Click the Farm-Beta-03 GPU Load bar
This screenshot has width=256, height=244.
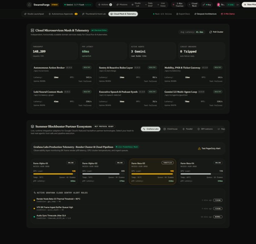153,174
